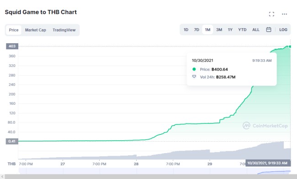
Task: Open fullscreen chart view icon
Action: (x=271, y=14)
